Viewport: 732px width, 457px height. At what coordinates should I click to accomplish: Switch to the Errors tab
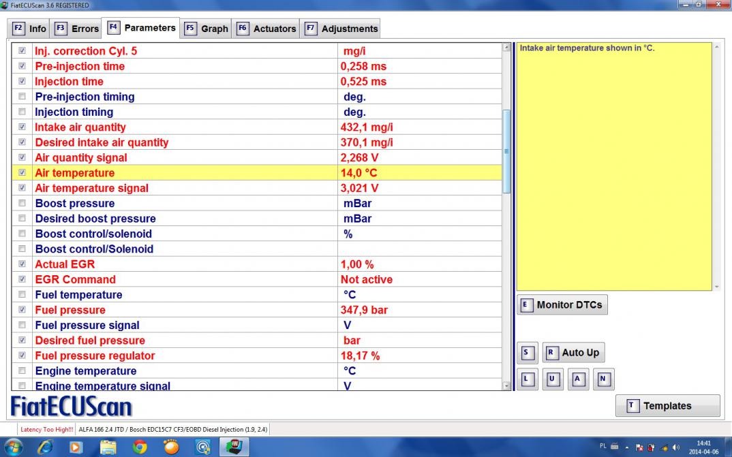[x=77, y=29]
